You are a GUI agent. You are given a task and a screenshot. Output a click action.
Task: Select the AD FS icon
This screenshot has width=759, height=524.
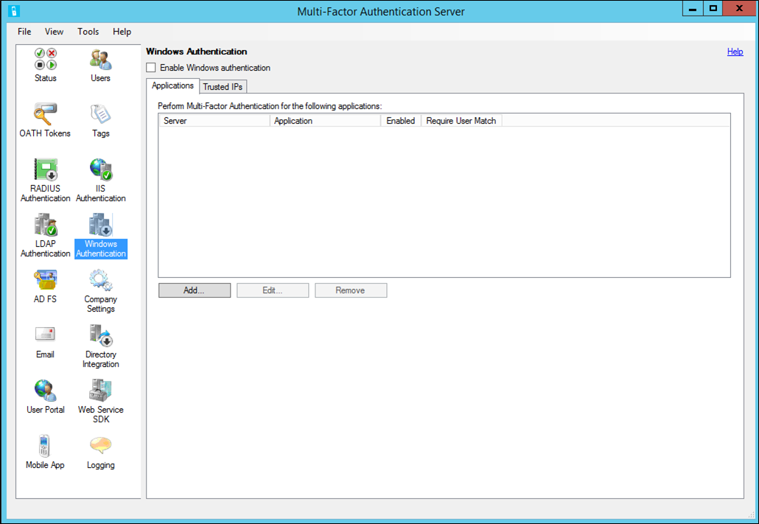[x=45, y=280]
